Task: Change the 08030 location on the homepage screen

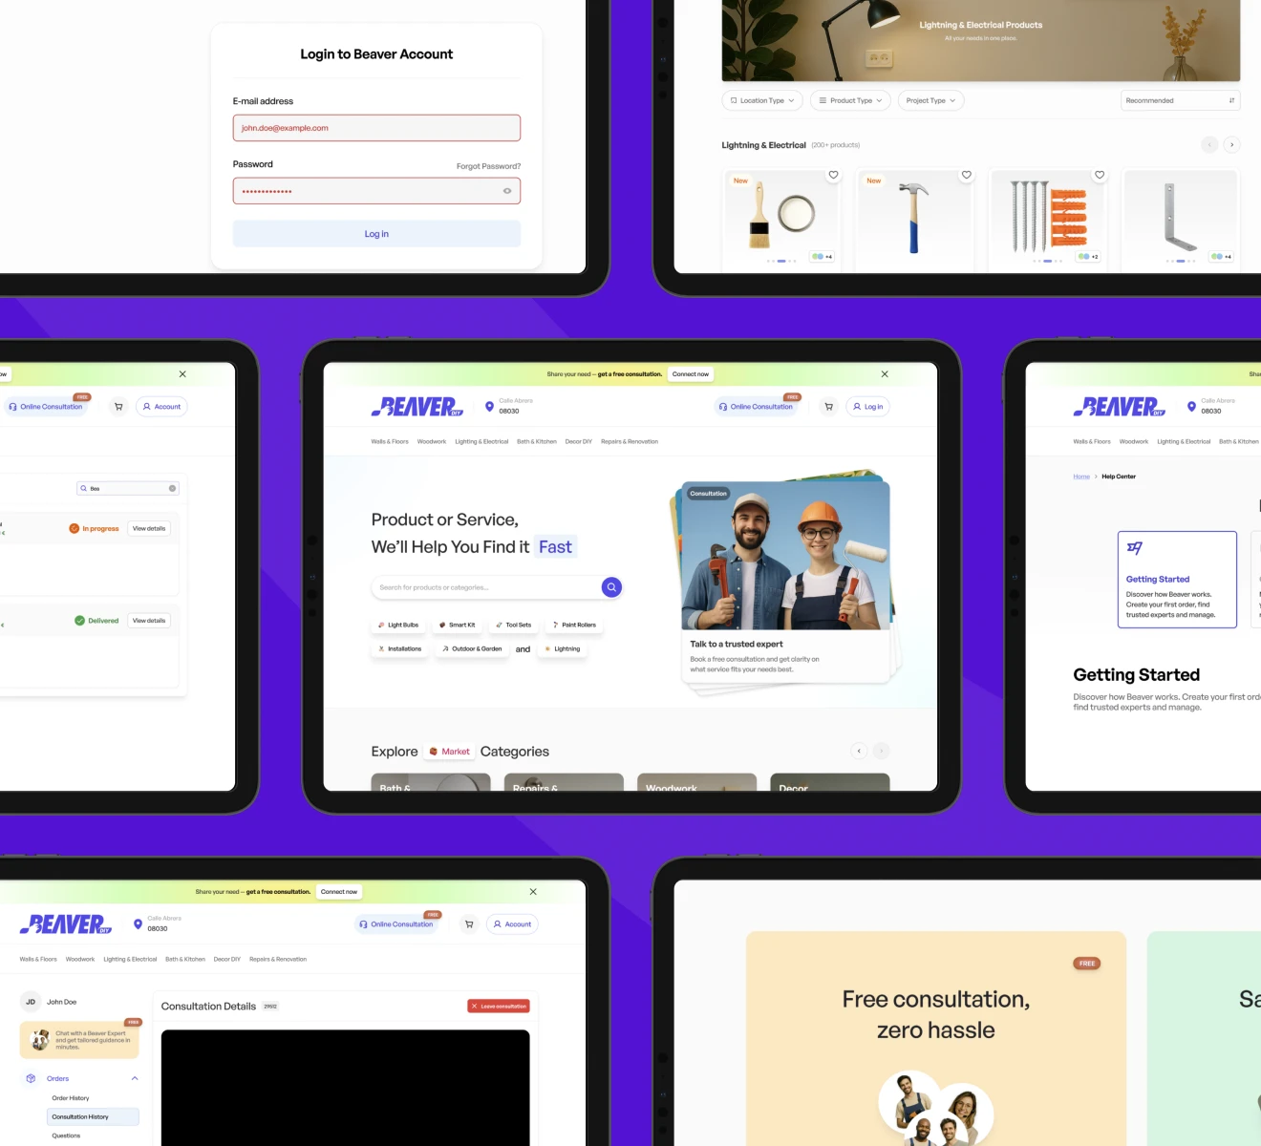Action: [508, 407]
